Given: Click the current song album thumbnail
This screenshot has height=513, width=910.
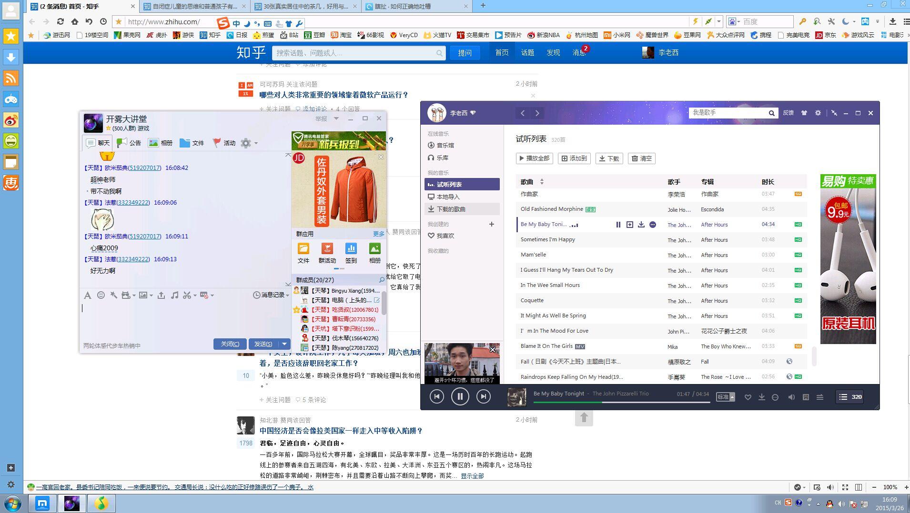Looking at the screenshot, I should (x=517, y=397).
